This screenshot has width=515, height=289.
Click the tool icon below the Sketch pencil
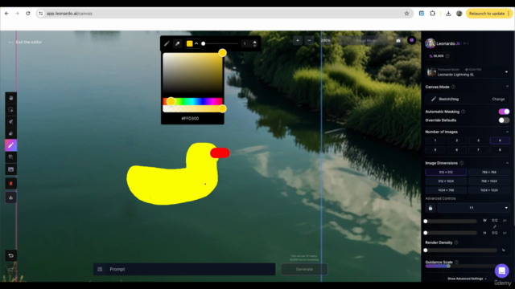[10, 157]
